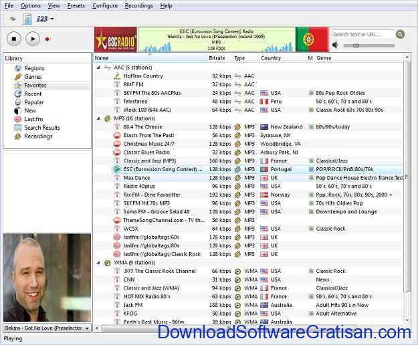The height and width of the screenshot is (345, 418).
Task: Click the lastfm://globaltags/60s station icon
Action: 117,237
